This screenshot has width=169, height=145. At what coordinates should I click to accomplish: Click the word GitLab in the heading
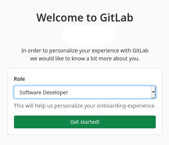point(117,18)
